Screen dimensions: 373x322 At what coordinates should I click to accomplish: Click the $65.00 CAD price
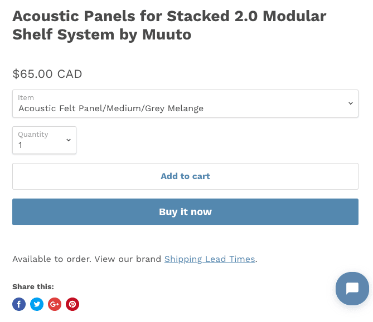pyautogui.click(x=47, y=73)
